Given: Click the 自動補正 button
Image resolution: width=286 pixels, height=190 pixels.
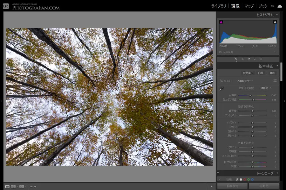Looking at the screenshot, I should tap(248, 73).
